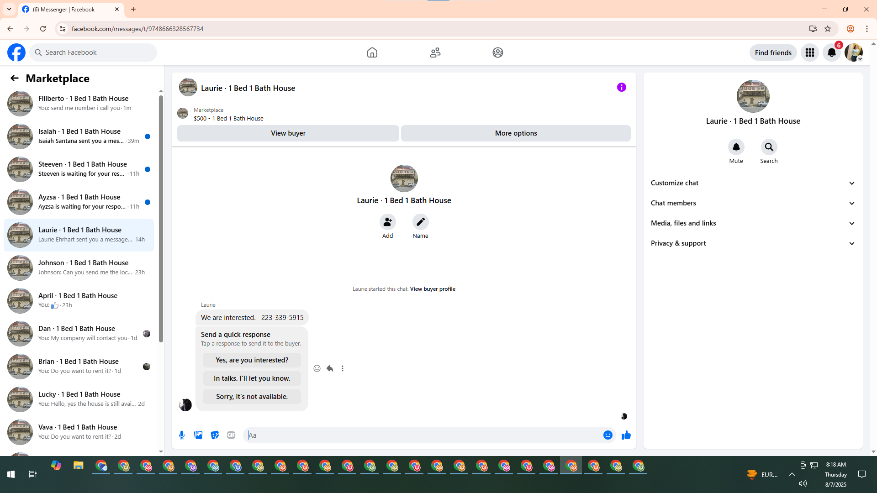This screenshot has width=877, height=493.
Task: Open the notifications bell
Action: (832, 52)
